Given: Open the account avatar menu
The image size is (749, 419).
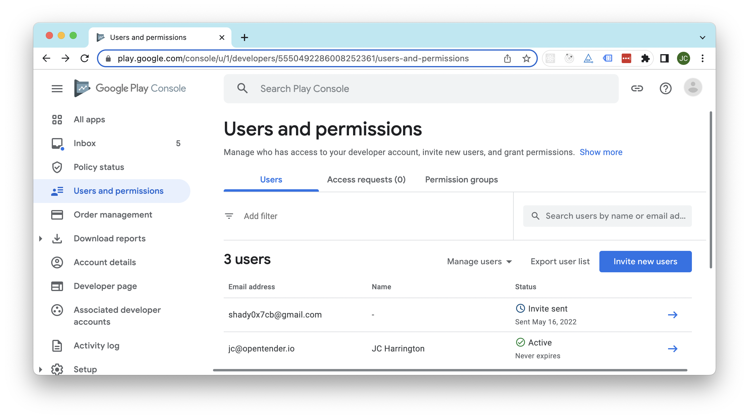Looking at the screenshot, I should point(693,87).
